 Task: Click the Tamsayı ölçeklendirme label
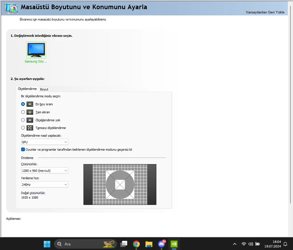[x=51, y=128]
